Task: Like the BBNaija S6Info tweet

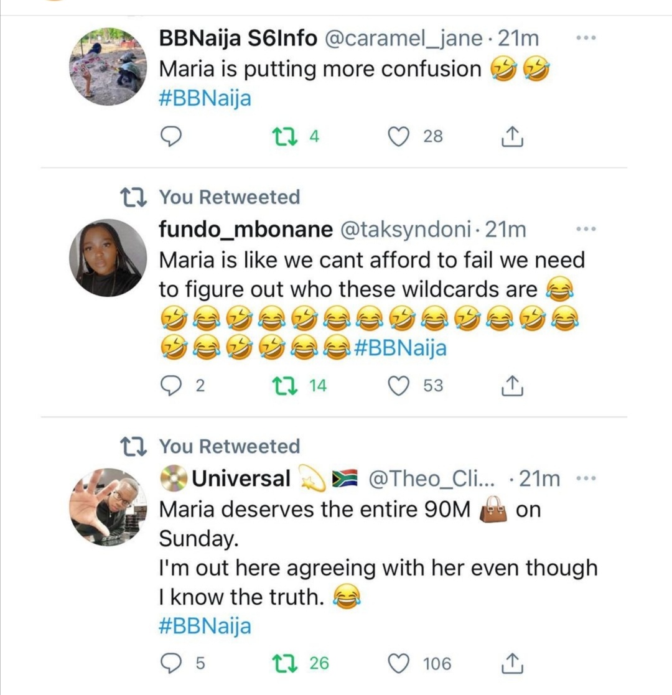Action: pos(398,136)
